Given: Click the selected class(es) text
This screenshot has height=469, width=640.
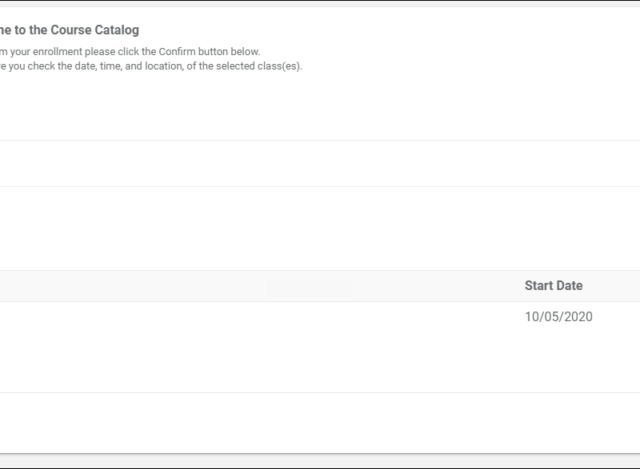Looking at the screenshot, I should (x=258, y=66).
